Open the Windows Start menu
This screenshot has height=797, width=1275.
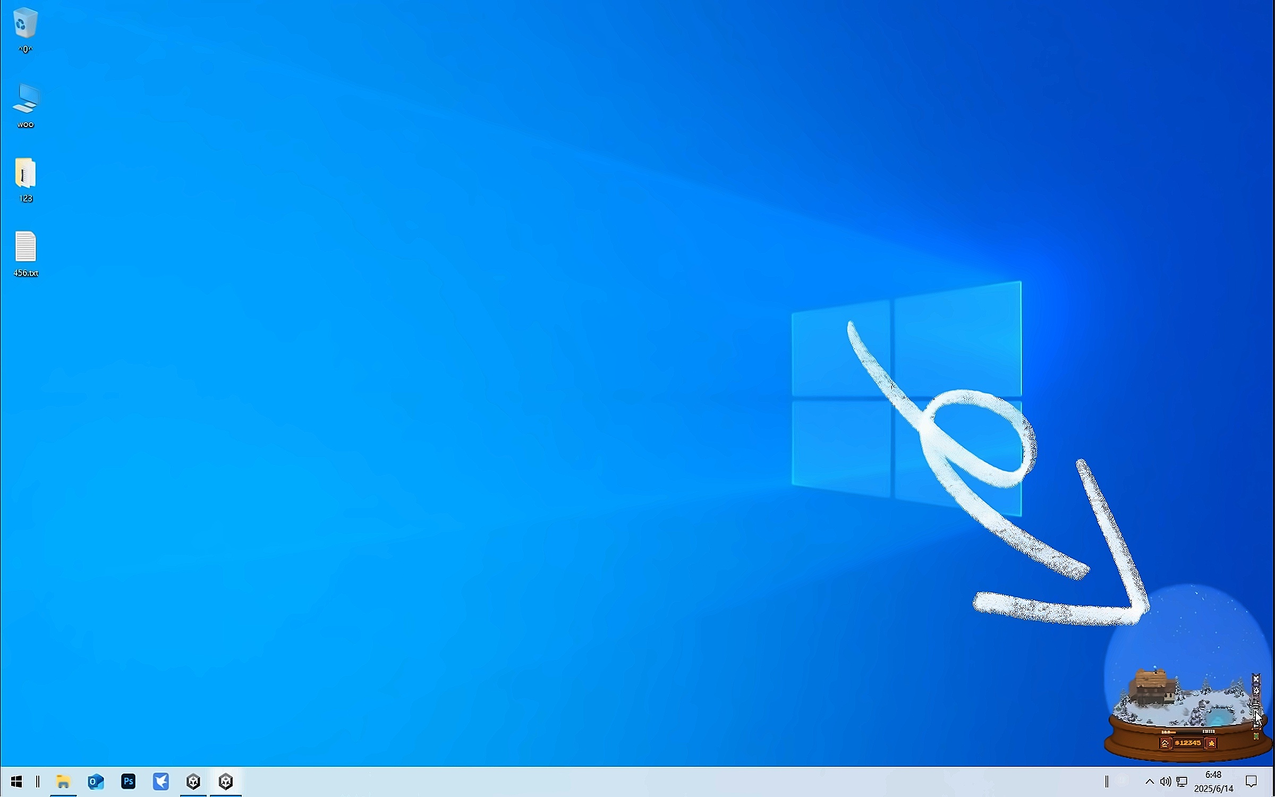pyautogui.click(x=16, y=781)
